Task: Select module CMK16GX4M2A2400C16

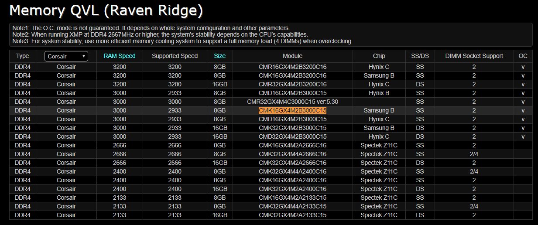Action: [292, 181]
